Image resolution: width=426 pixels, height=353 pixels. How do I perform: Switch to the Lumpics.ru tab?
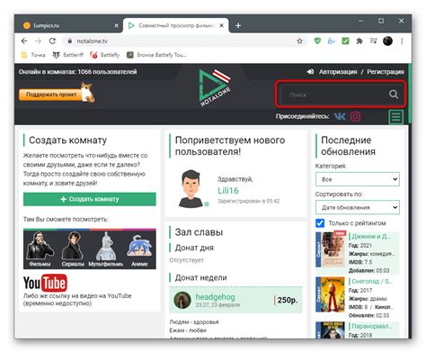pos(70,25)
